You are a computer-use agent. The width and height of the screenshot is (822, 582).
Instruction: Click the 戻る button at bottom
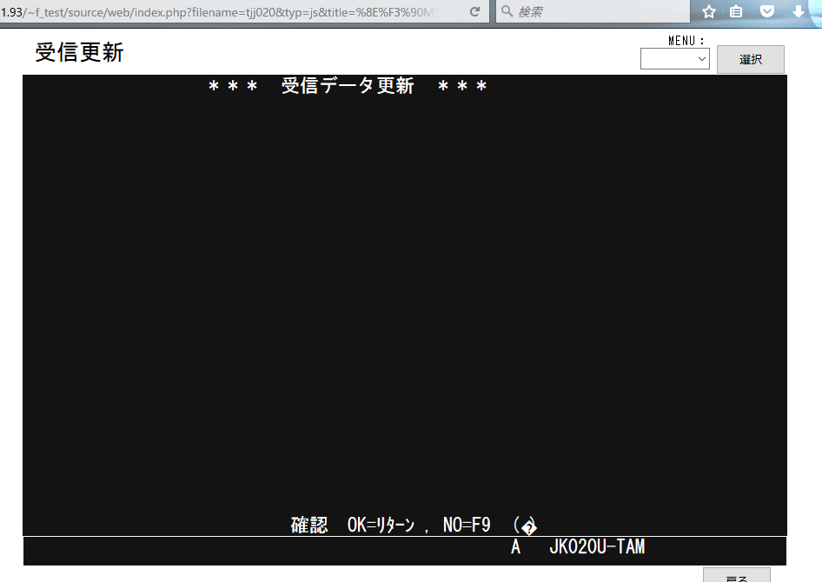click(x=736, y=577)
